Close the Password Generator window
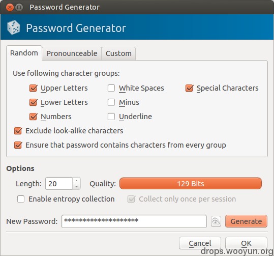Screen dimensions: 274x256 10,7
